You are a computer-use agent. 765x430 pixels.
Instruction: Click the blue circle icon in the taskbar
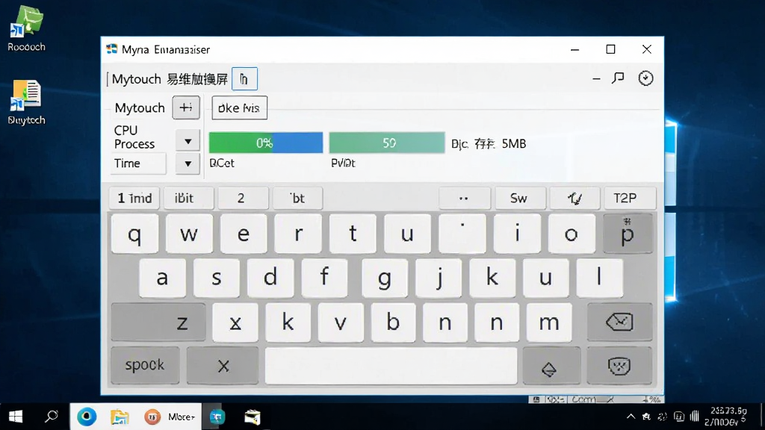[x=87, y=417]
